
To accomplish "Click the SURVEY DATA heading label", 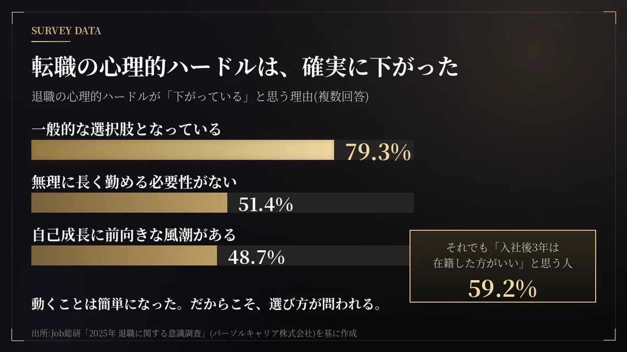I will (66, 31).
